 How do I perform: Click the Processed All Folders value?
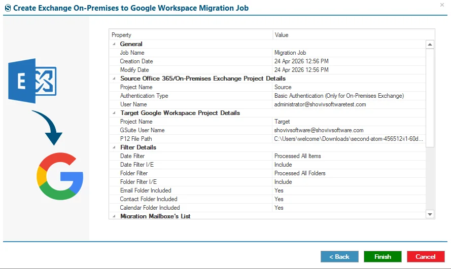pos(300,173)
